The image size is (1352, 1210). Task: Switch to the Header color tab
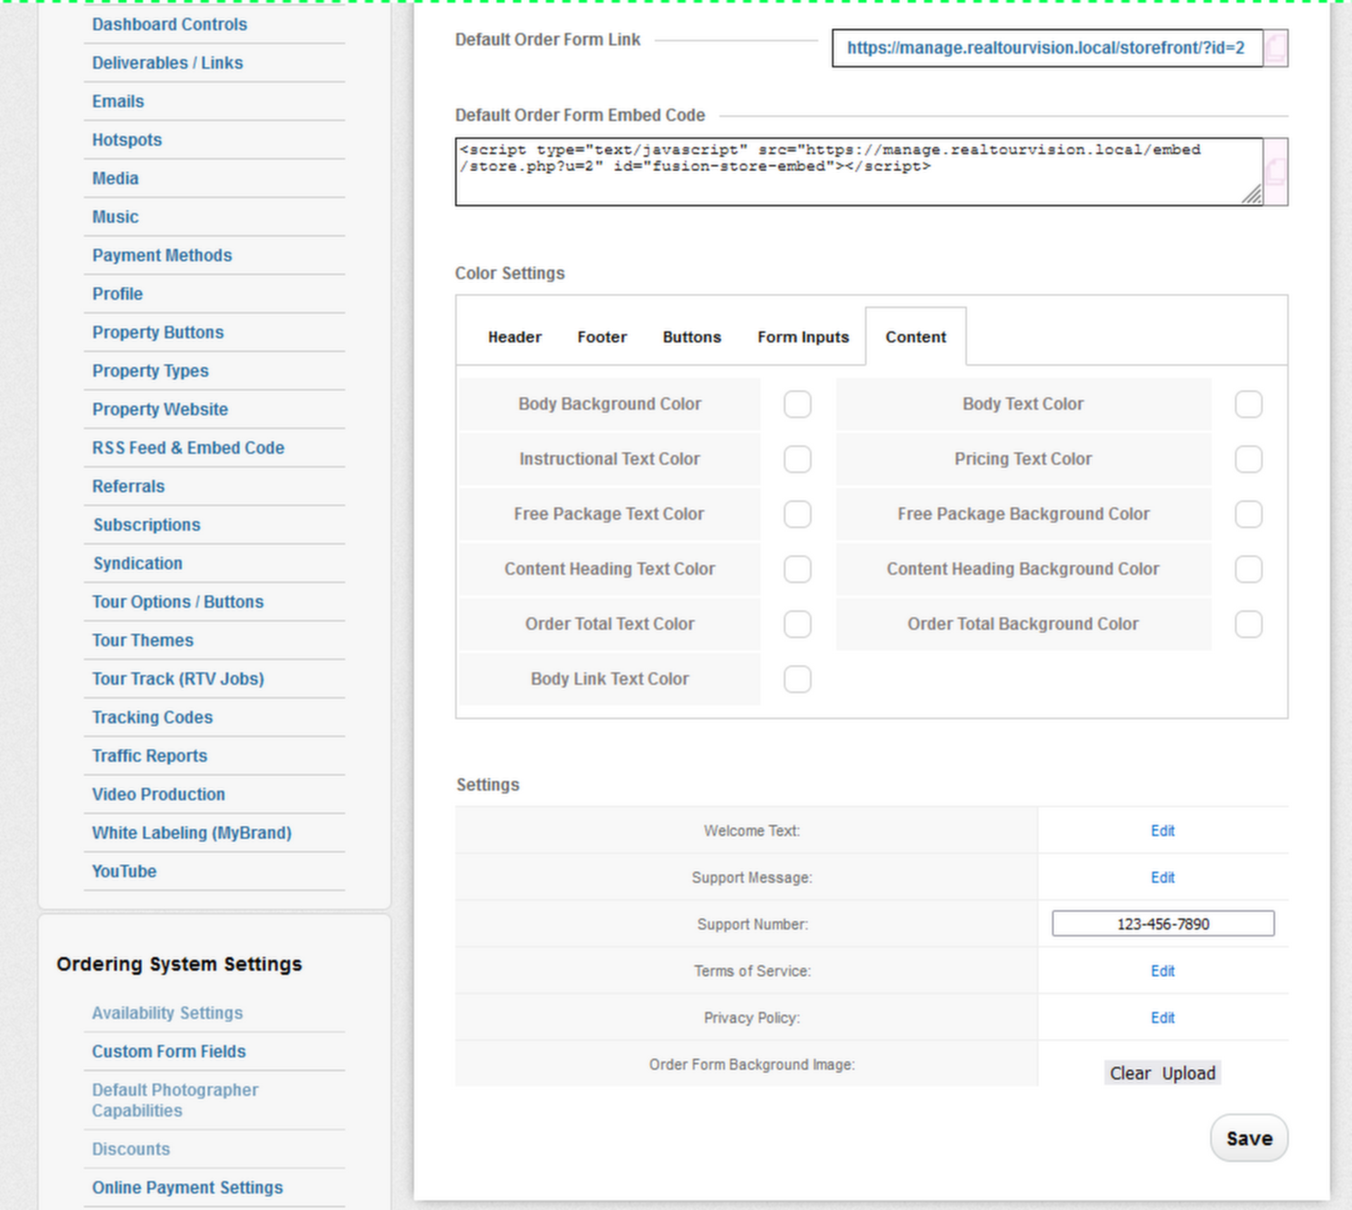[515, 337]
